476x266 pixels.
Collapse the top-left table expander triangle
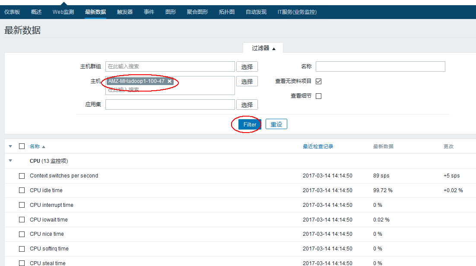click(x=10, y=146)
